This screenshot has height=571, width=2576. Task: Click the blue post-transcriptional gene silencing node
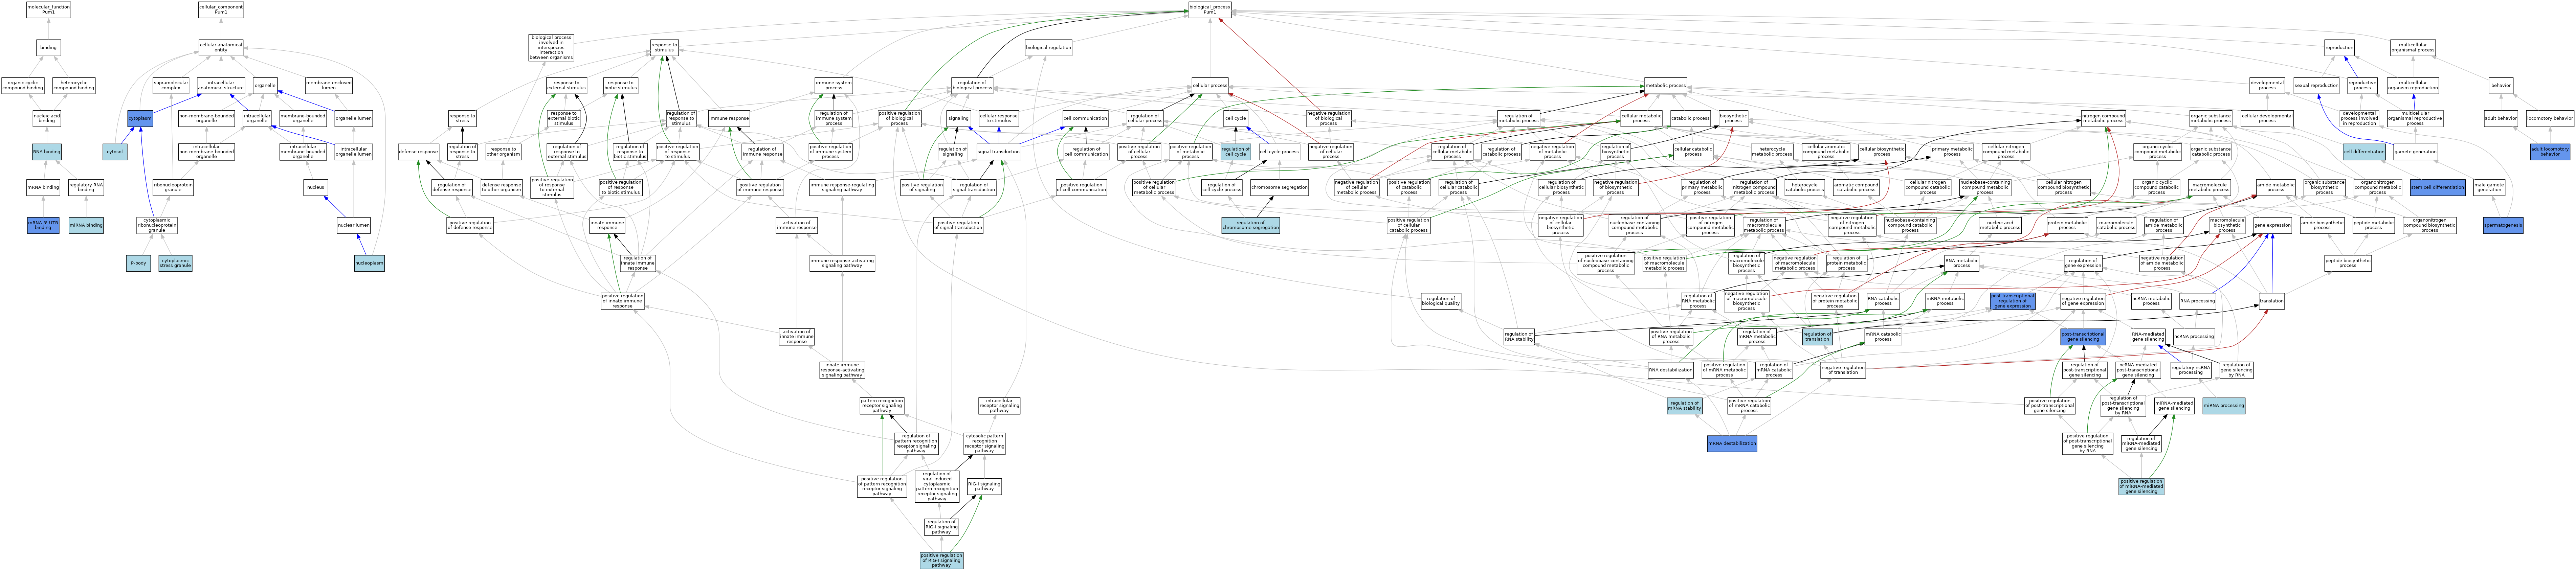pyautogui.click(x=2083, y=337)
